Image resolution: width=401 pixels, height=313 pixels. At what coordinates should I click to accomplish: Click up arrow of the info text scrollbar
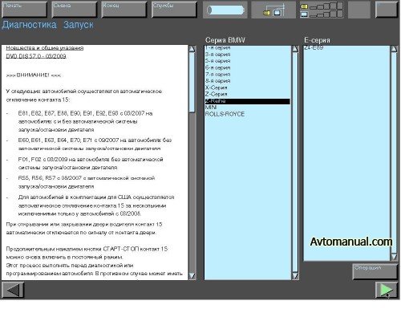click(x=192, y=49)
